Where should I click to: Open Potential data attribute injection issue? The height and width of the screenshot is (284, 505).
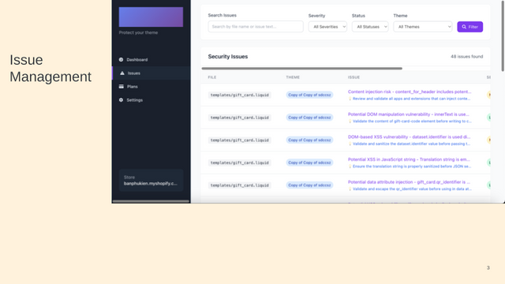(409, 182)
